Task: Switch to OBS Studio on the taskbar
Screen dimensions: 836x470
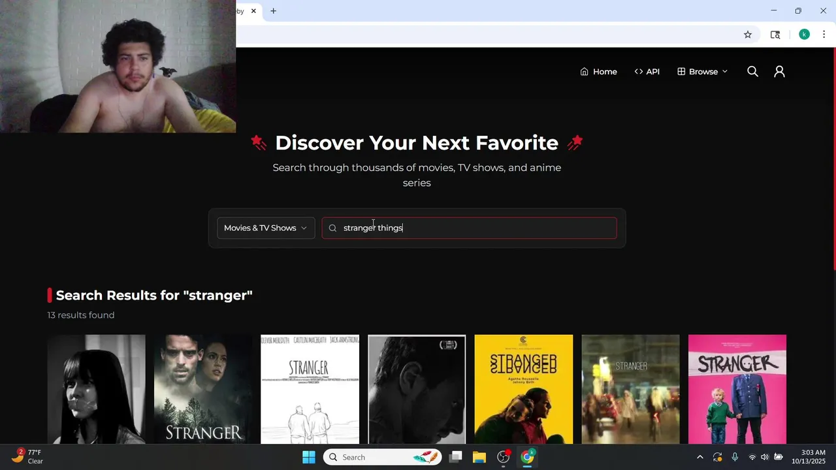Action: tap(504, 457)
